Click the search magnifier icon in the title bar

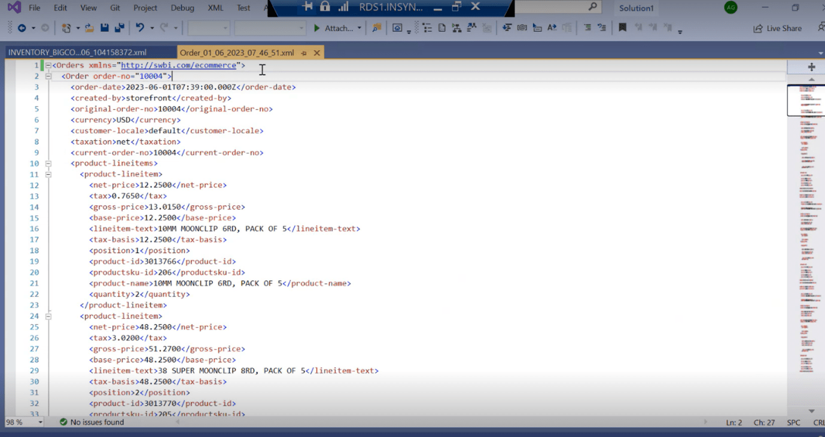click(x=592, y=7)
